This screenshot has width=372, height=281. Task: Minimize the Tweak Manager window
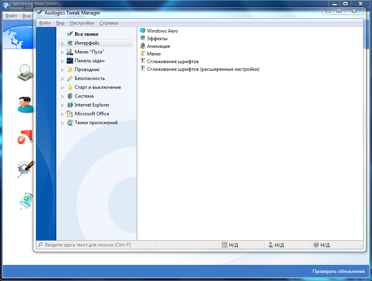(328, 11)
